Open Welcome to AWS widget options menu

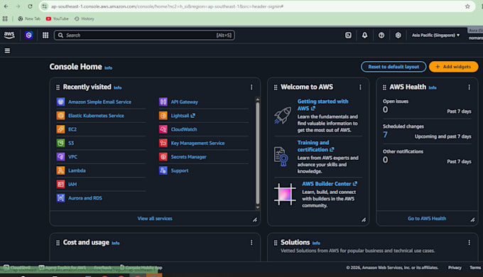360,87
